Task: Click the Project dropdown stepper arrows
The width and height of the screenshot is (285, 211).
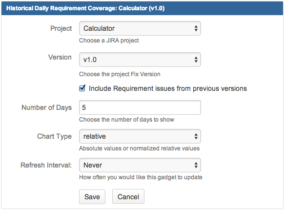Action: coord(196,28)
